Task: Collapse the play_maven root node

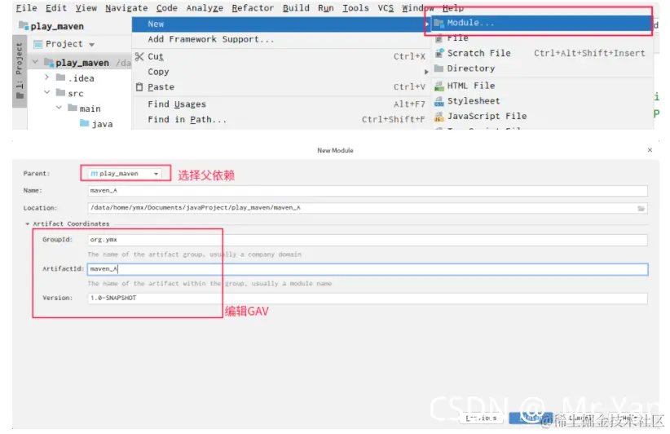Action: (x=36, y=62)
